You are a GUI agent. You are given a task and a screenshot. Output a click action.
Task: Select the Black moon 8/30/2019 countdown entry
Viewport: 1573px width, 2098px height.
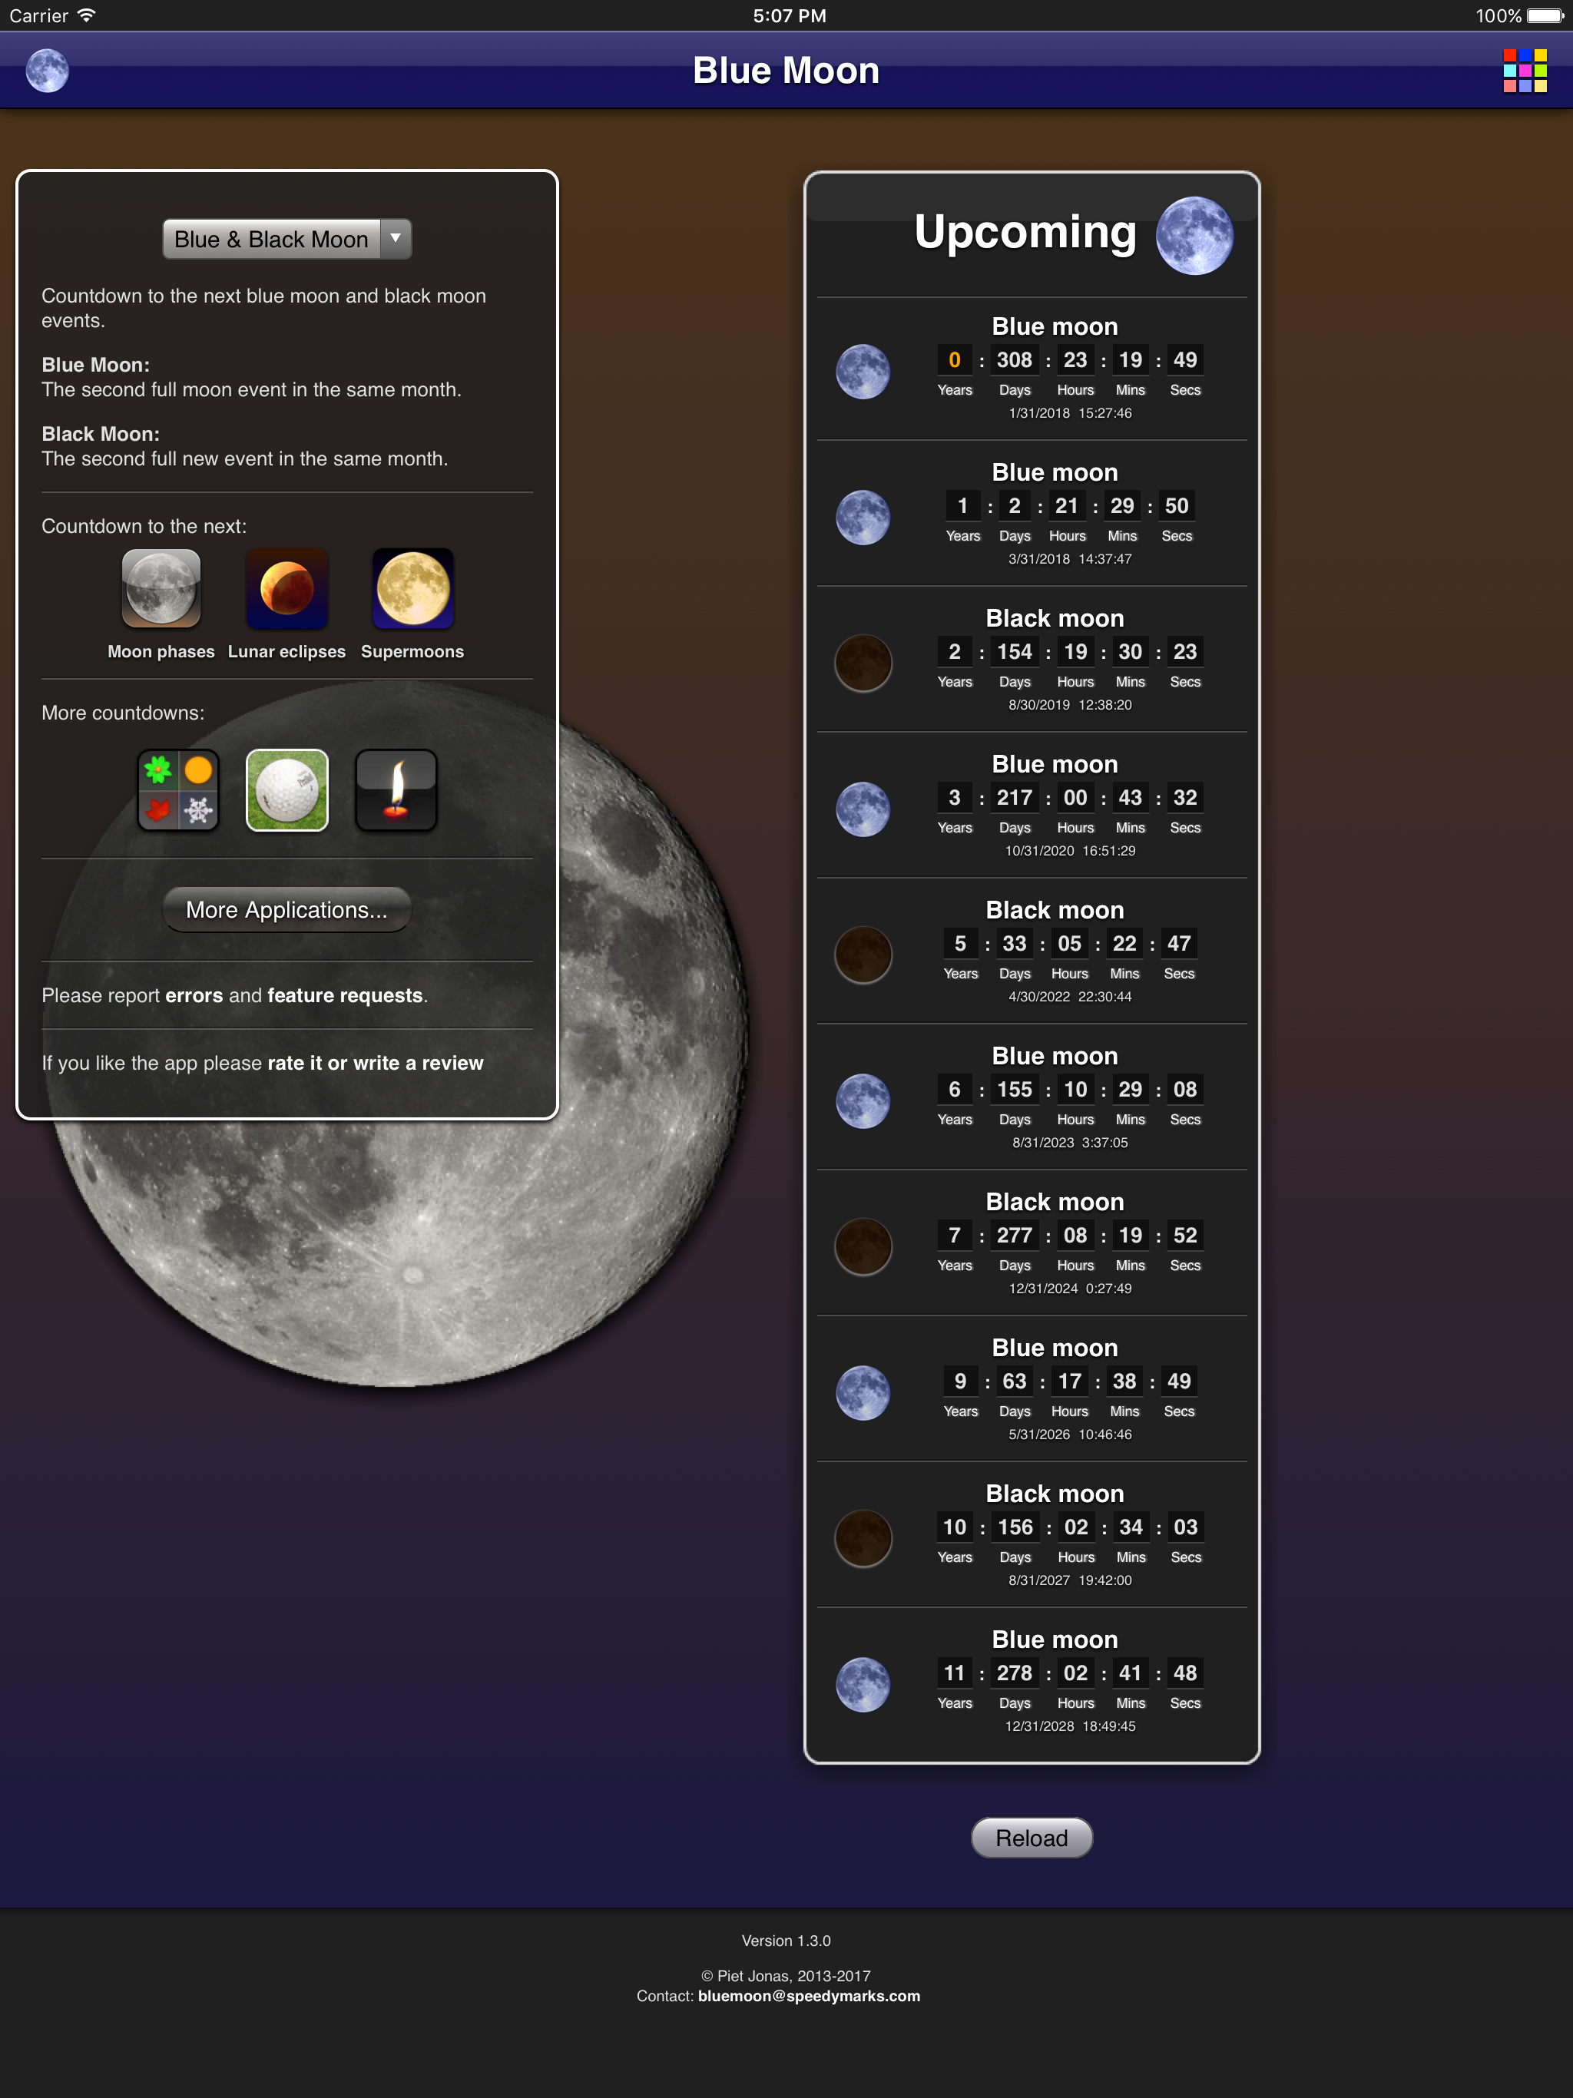point(1054,661)
